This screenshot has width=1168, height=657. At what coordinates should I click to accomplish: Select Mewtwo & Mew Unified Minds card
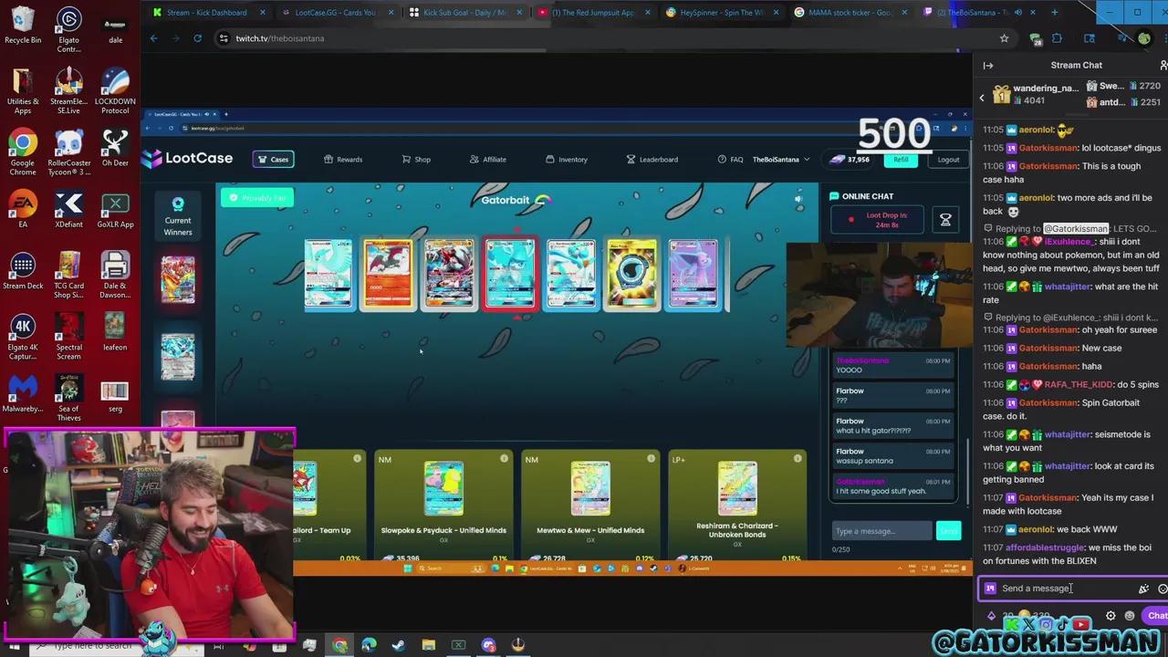click(x=590, y=504)
